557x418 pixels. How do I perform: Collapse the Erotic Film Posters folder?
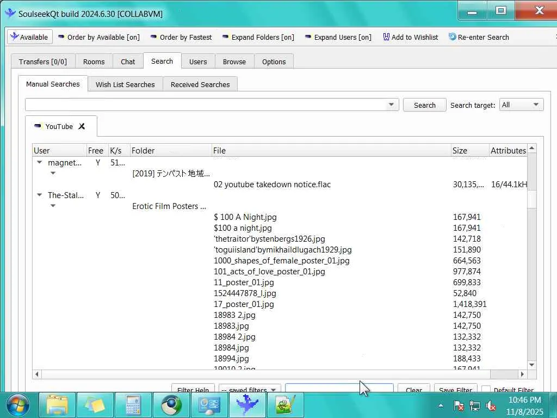pyautogui.click(x=53, y=205)
